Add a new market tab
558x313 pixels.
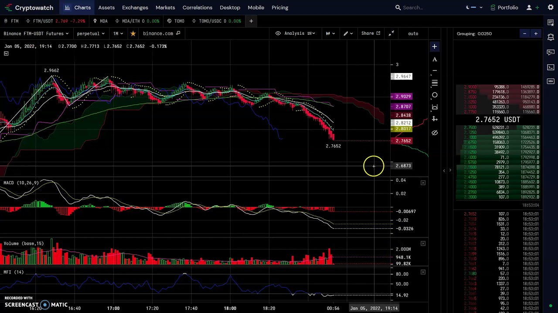pos(251,21)
